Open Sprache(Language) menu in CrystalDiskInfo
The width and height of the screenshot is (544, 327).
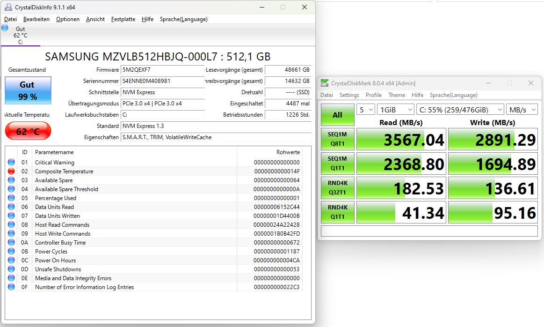pyautogui.click(x=183, y=19)
